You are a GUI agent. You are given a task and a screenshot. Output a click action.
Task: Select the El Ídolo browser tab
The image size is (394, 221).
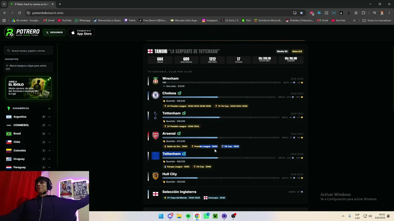[31, 4]
